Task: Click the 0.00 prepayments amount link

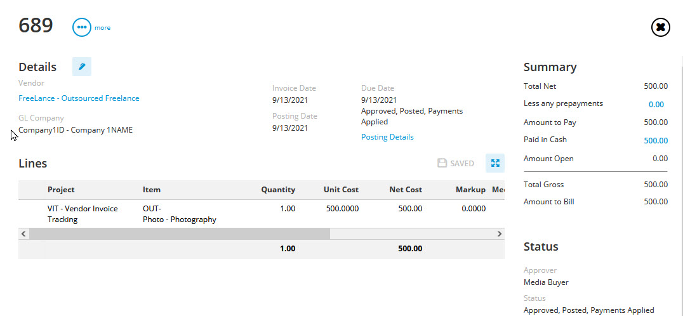Action: click(656, 105)
